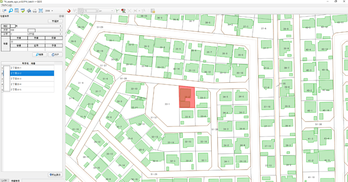Click parcel label 39-7 on the map
Screen dimensions: 348x182
(x=286, y=68)
